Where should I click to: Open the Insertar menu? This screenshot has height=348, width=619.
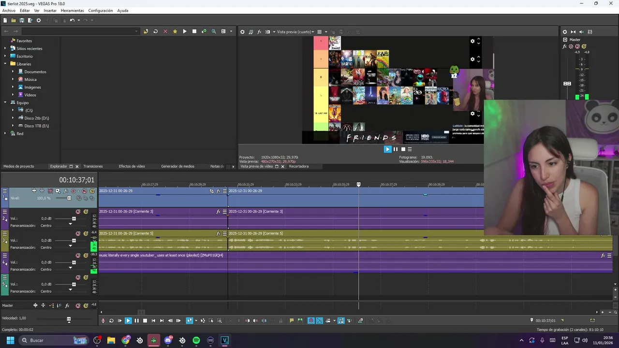50,11
